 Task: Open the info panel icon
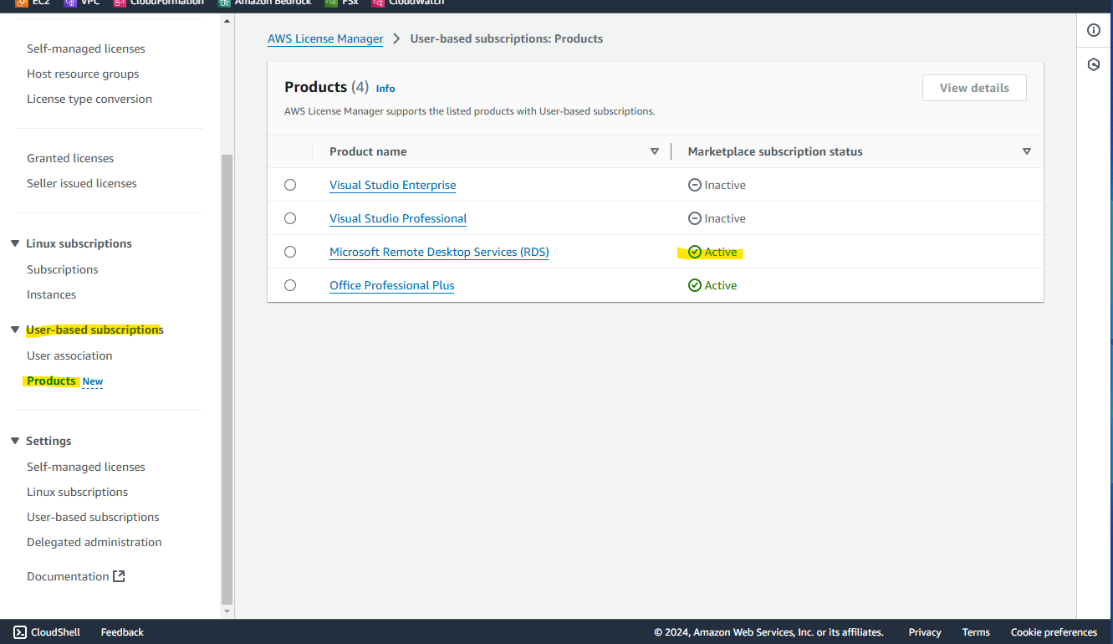(x=1094, y=30)
